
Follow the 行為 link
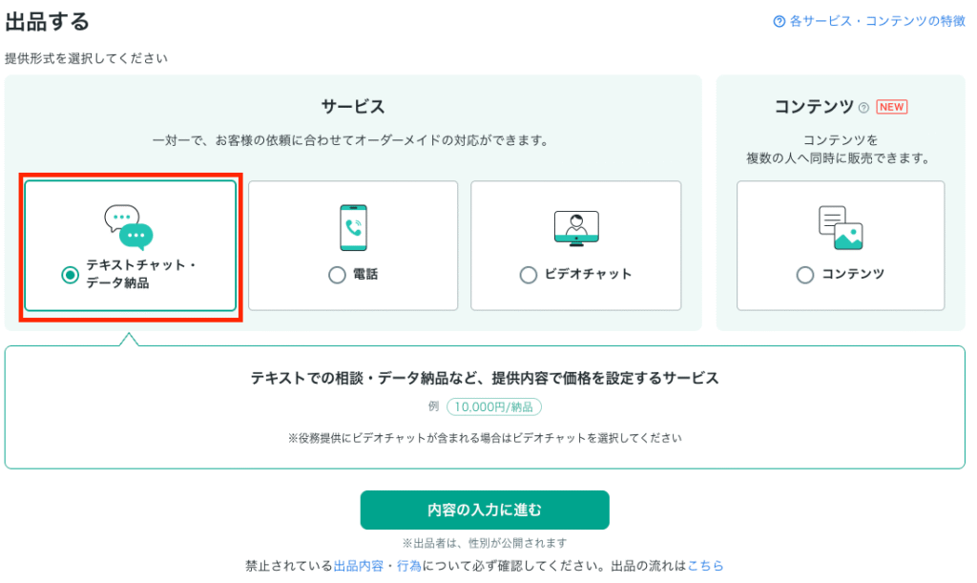[409, 566]
